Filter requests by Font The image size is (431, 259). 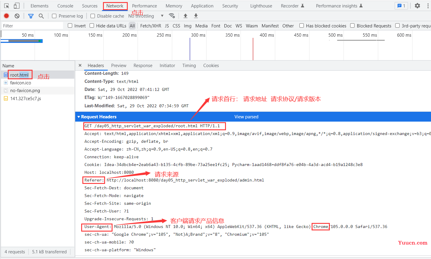click(216, 26)
